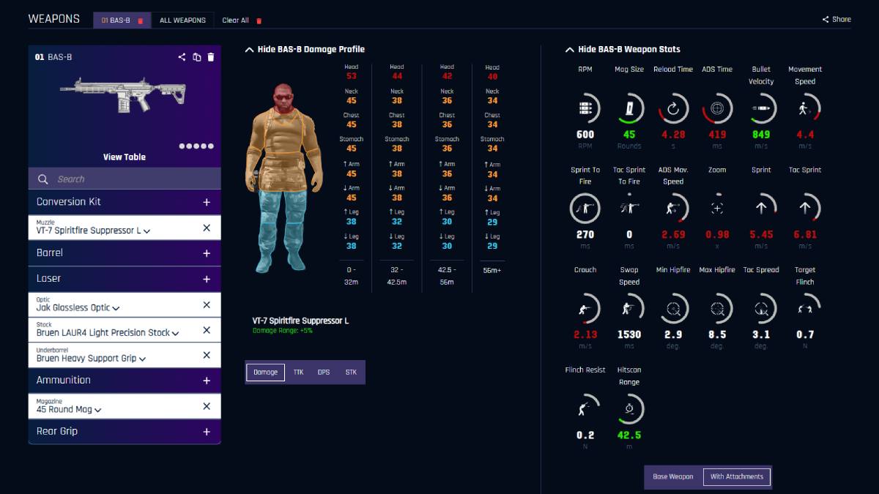This screenshot has width=879, height=494.
Task: Select With Attachments stats view
Action: click(x=736, y=476)
